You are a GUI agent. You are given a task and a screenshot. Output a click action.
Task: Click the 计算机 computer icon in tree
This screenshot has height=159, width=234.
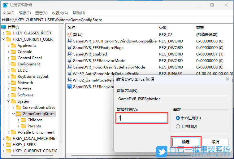[x=4, y=27]
